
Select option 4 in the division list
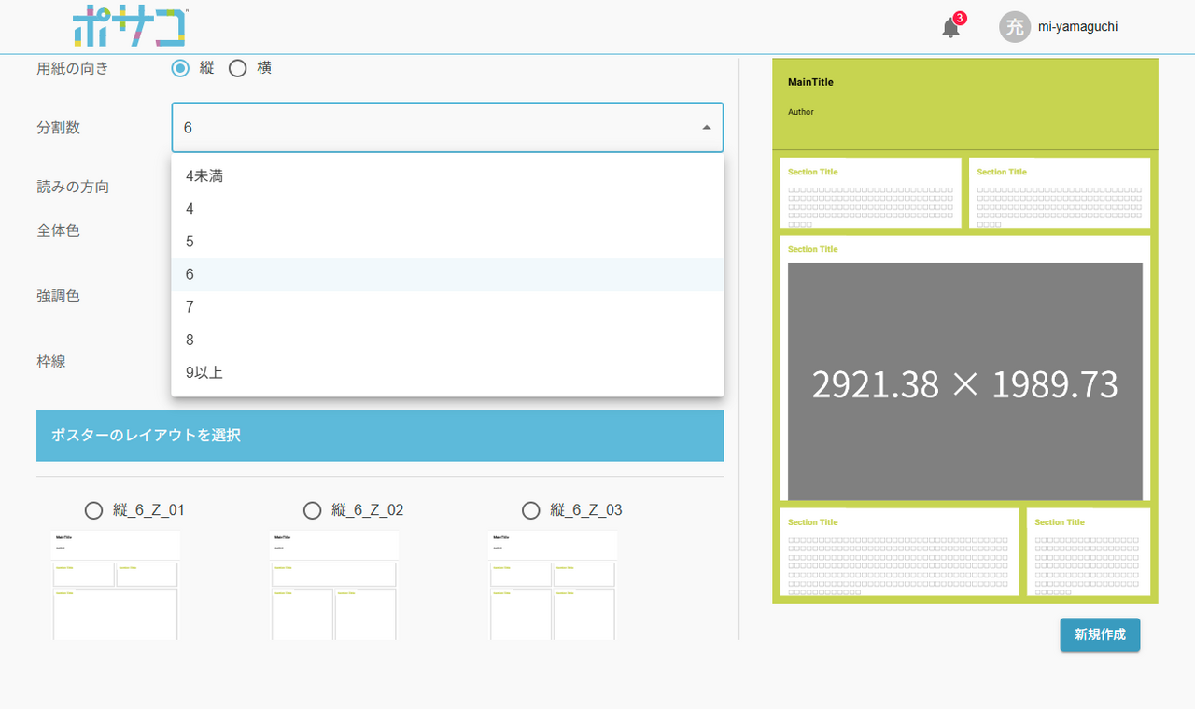click(190, 209)
